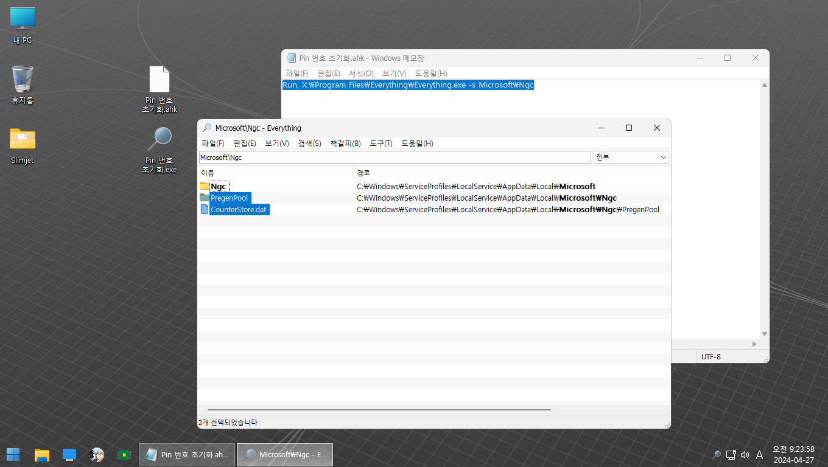This screenshot has height=467, width=828.
Task: Select the PregenPool result name
Action: point(230,198)
